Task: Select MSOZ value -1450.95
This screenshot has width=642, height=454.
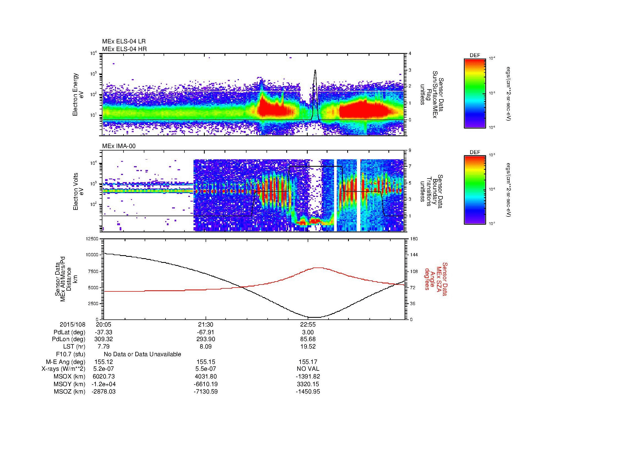Action: click(308, 392)
